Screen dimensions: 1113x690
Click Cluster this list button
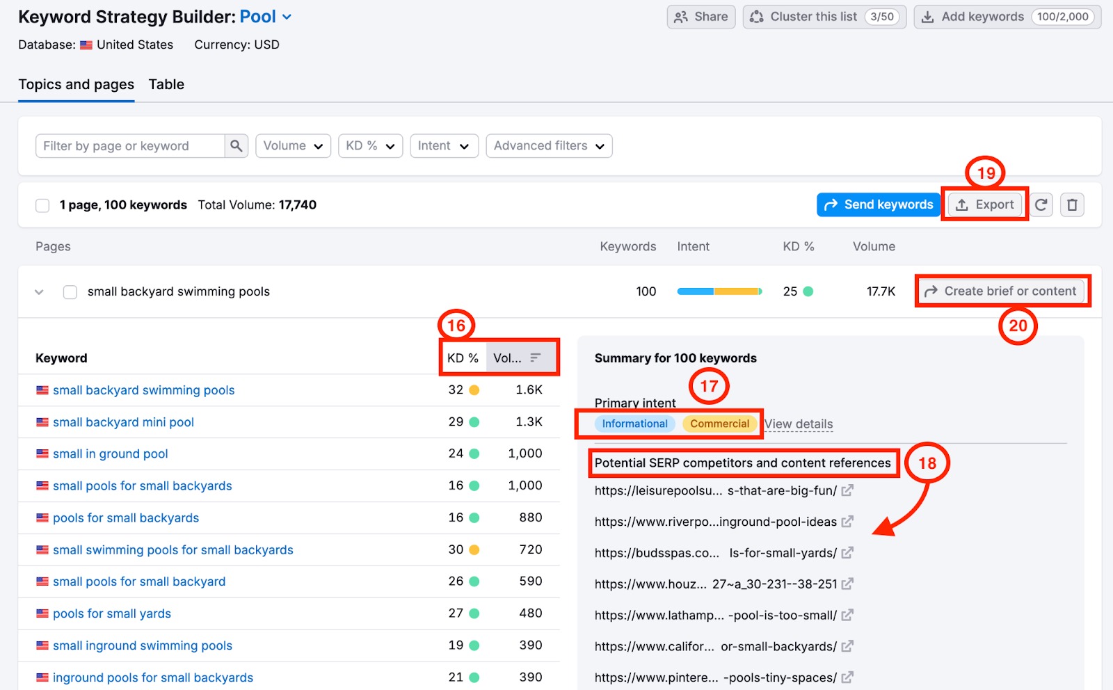(x=824, y=17)
